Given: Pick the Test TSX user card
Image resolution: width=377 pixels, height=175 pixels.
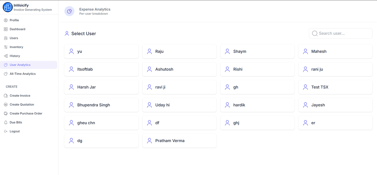Looking at the screenshot, I should pos(335,87).
